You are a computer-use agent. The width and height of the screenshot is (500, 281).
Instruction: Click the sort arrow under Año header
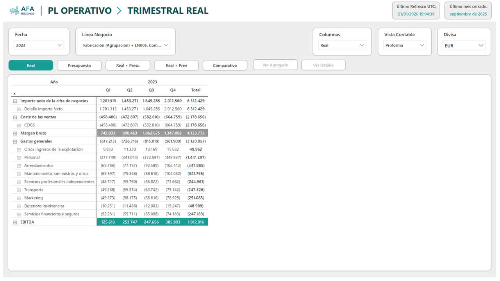point(14,94)
